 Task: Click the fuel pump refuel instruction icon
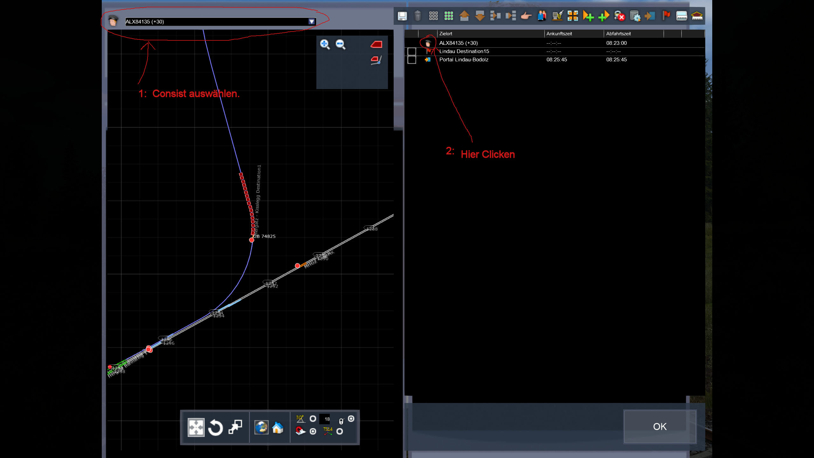point(557,16)
